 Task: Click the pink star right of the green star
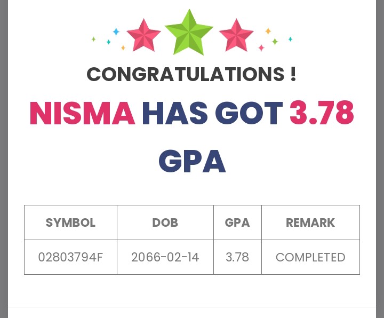click(236, 36)
